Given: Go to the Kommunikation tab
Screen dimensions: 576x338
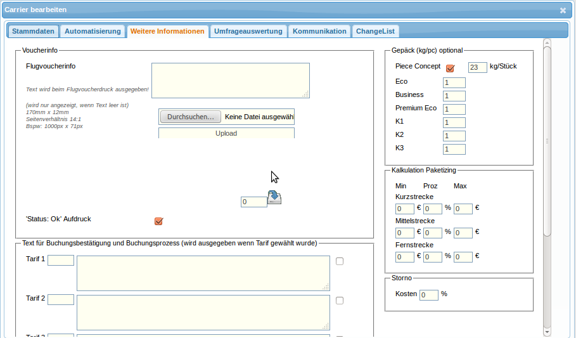Looking at the screenshot, I should pos(319,31).
